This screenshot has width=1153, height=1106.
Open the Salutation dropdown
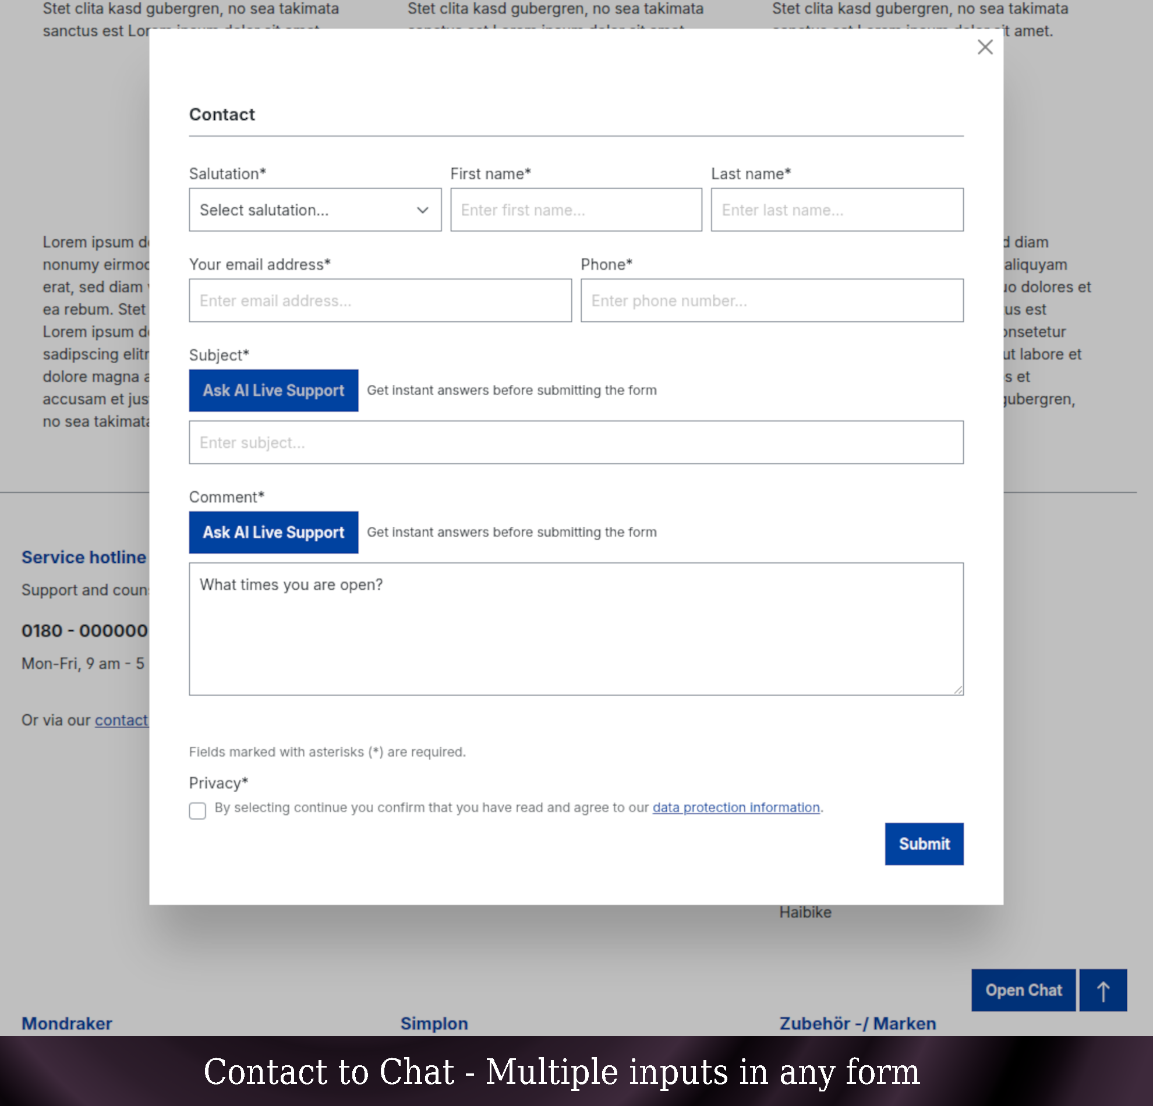(314, 210)
